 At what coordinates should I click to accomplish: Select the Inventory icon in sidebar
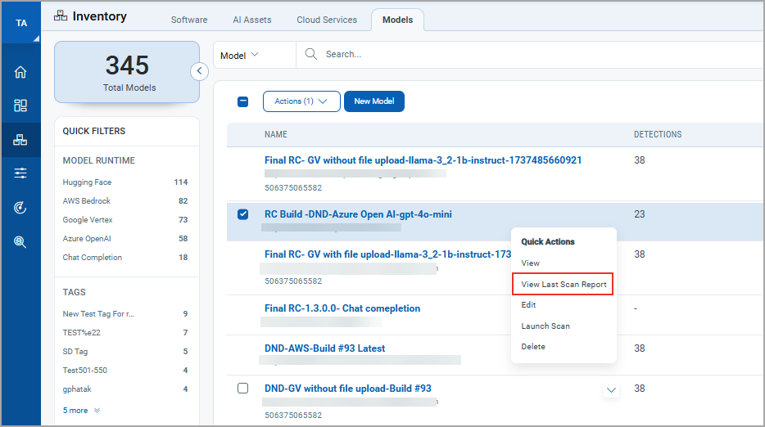click(x=20, y=140)
